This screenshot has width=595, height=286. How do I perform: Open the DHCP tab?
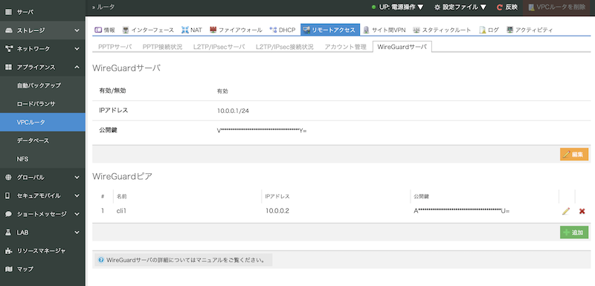point(283,30)
